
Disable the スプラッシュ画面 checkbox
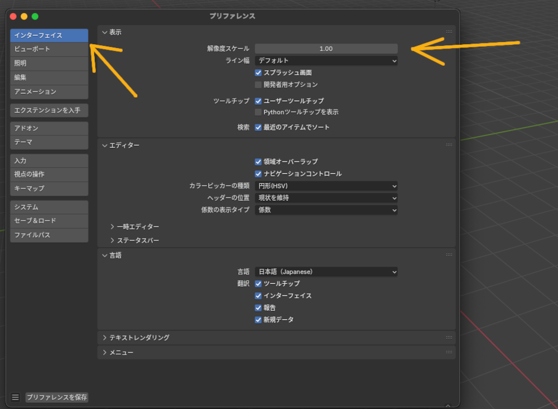coord(258,73)
